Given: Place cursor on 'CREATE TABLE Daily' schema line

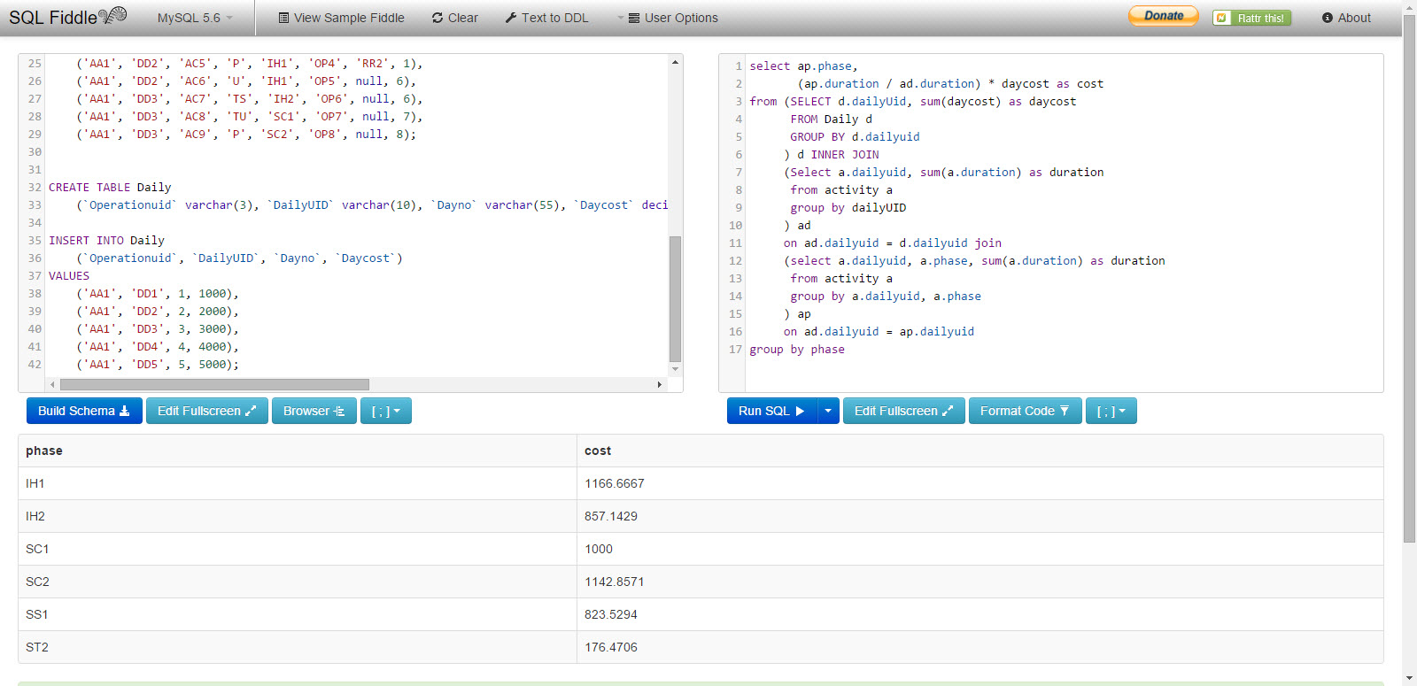Looking at the screenshot, I should pos(110,188).
